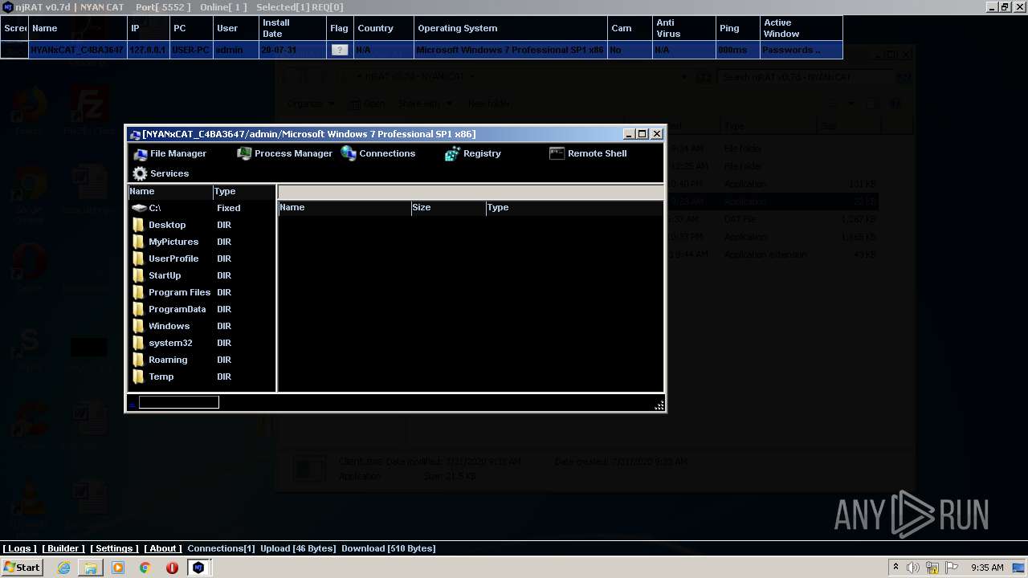The image size is (1028, 578).
Task: Sort clients by IP column header
Action: (147, 28)
